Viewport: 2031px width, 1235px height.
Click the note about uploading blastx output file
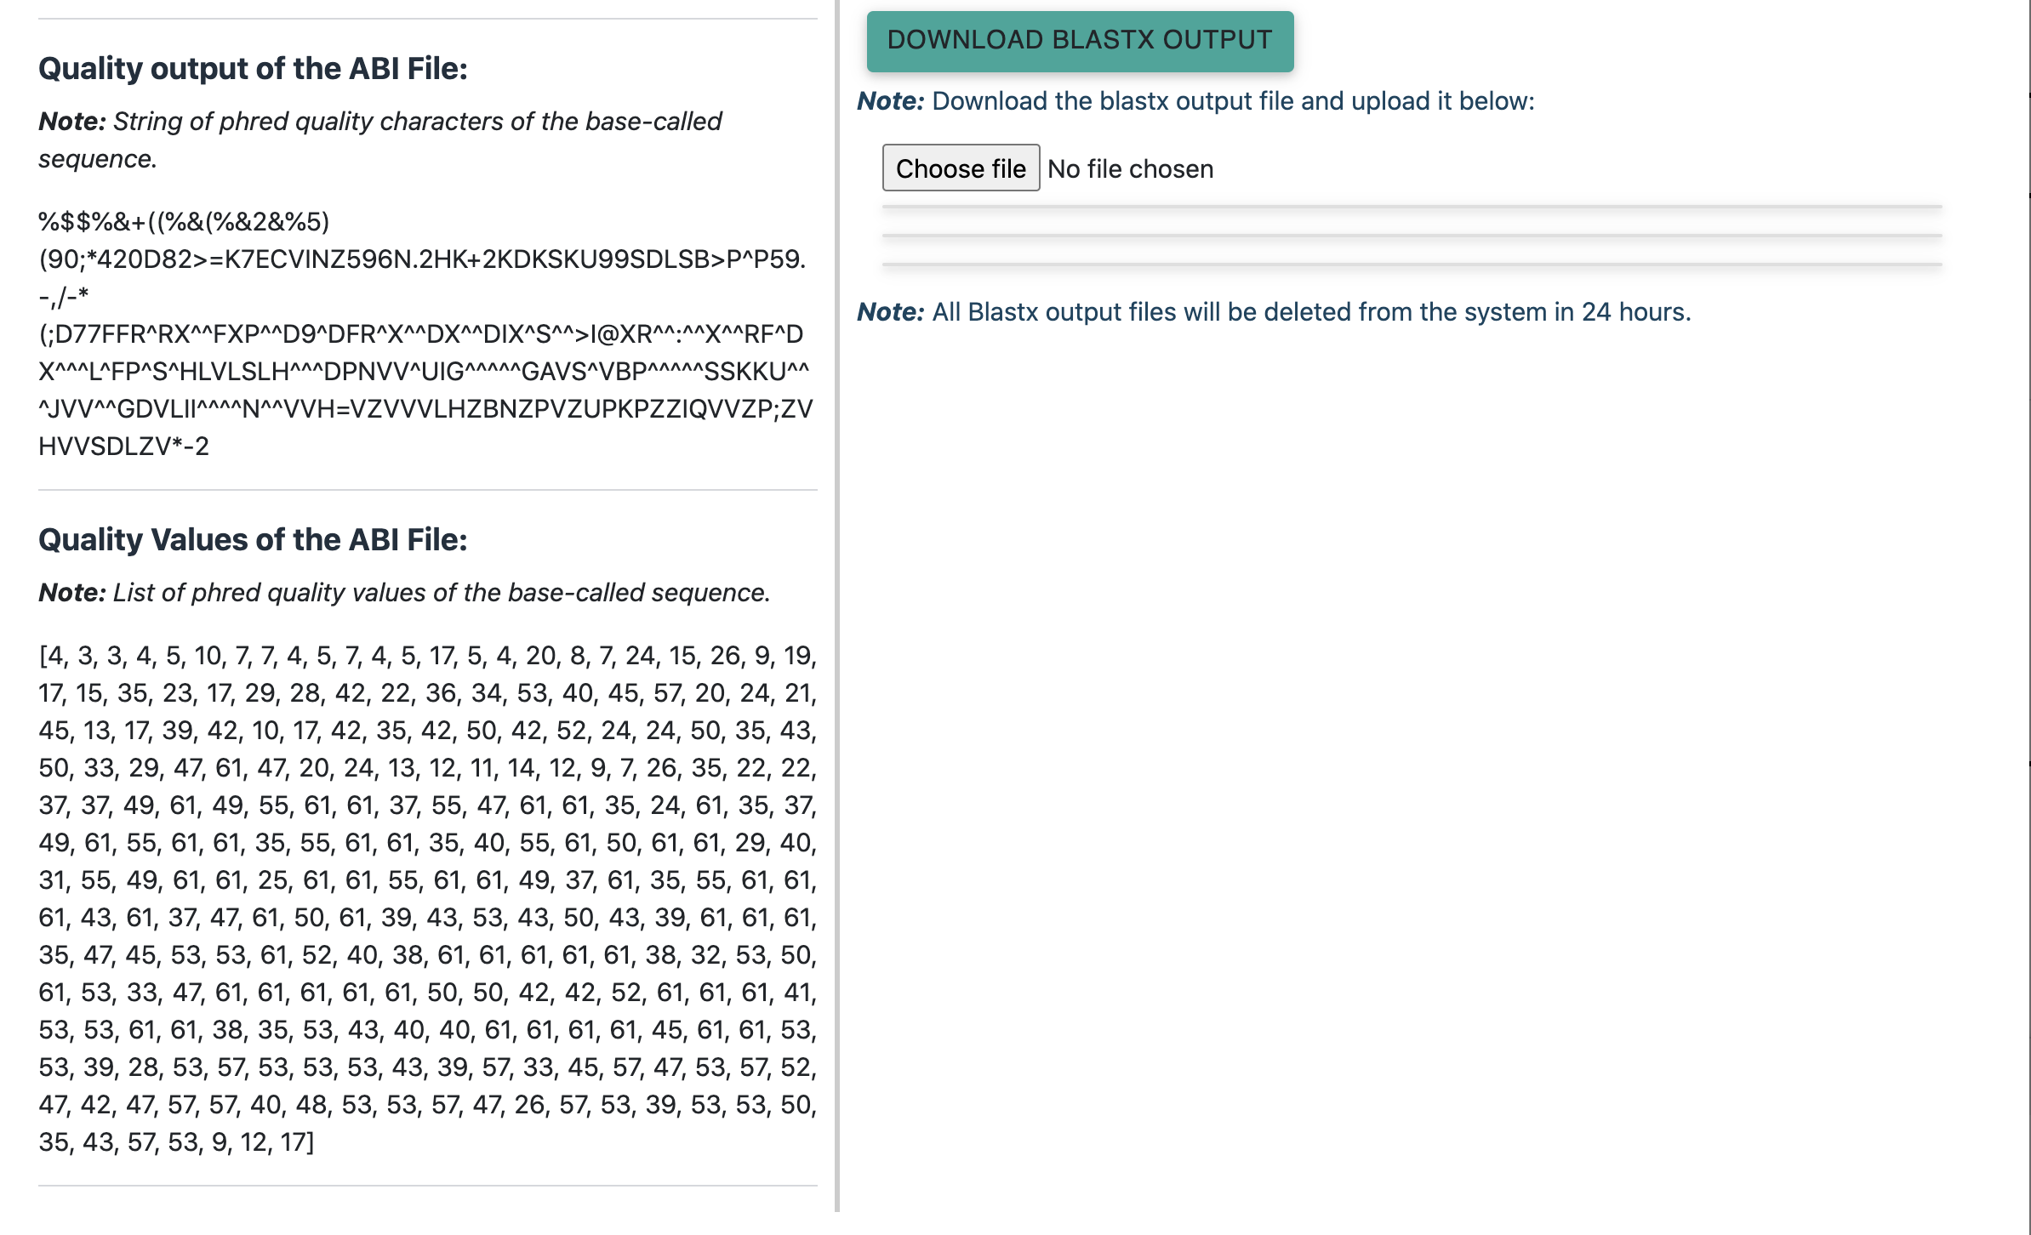click(x=1195, y=101)
